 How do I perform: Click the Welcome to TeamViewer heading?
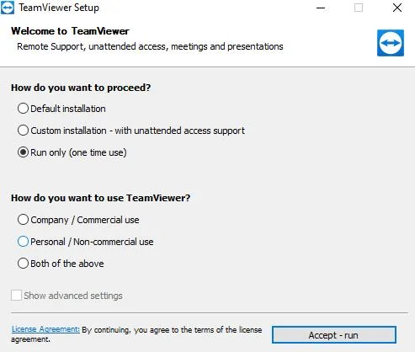coord(70,31)
